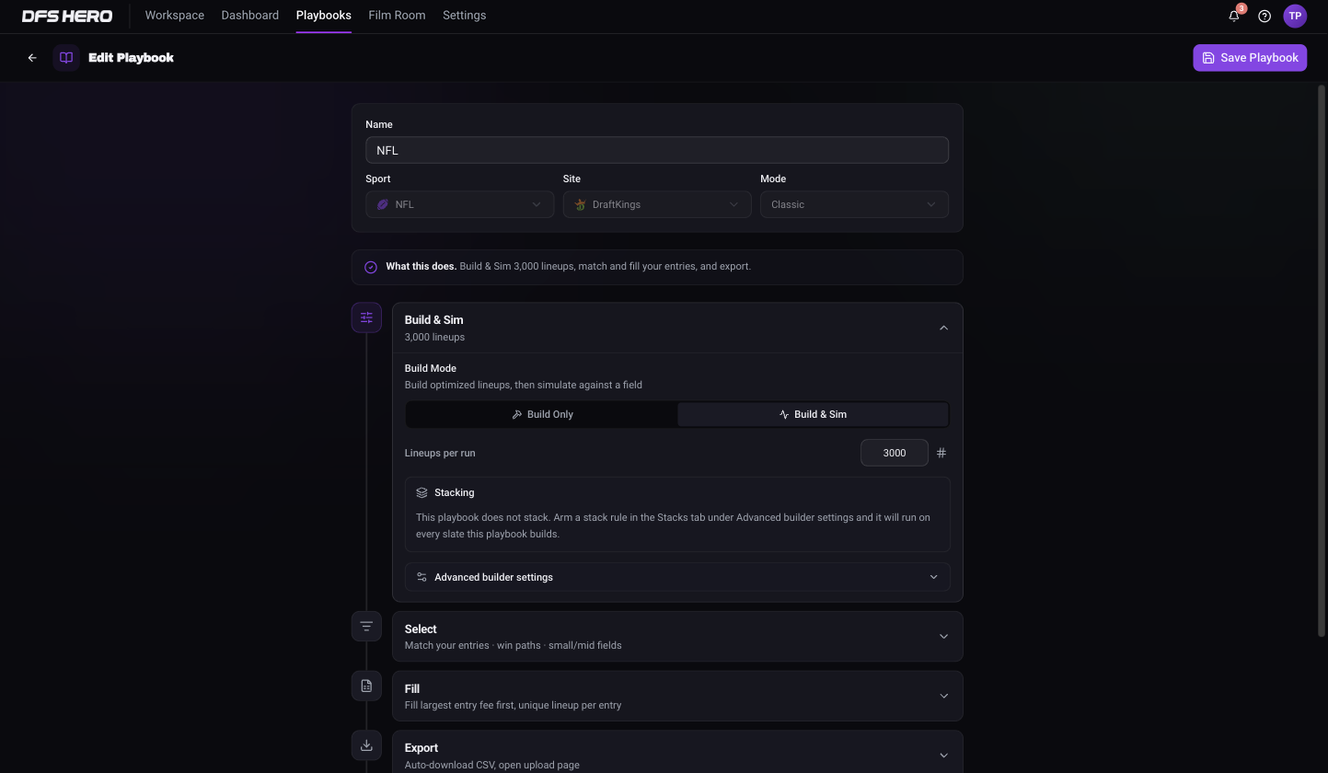Click the Export step download icon
Image resolution: width=1328 pixels, height=773 pixels.
[366, 744]
